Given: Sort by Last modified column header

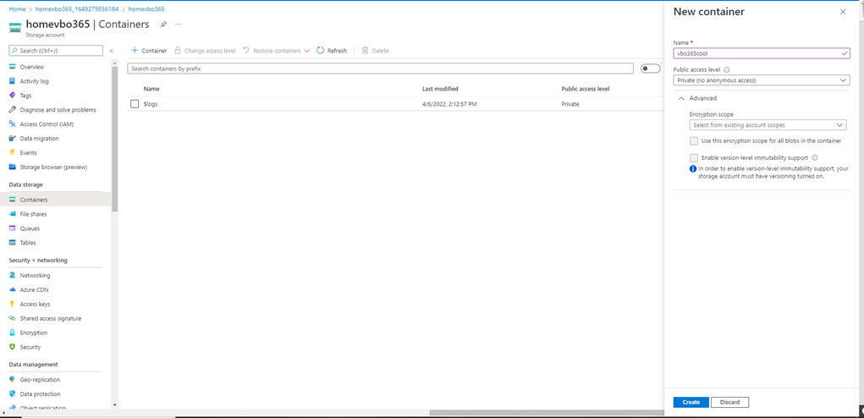Looking at the screenshot, I should 440,89.
